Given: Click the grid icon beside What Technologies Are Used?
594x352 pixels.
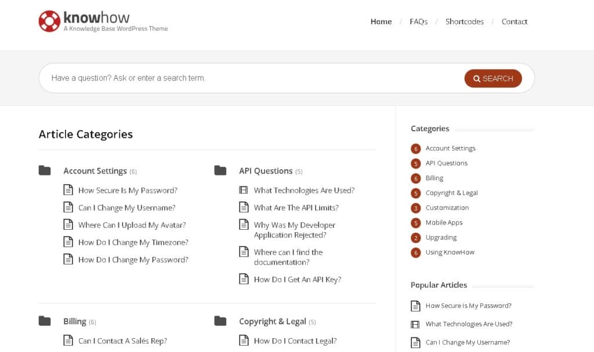Looking at the screenshot, I should pyautogui.click(x=244, y=189).
